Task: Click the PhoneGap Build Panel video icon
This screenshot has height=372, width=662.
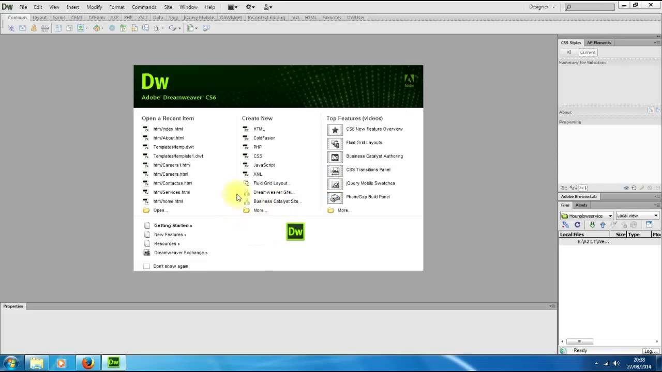Action: (x=335, y=197)
